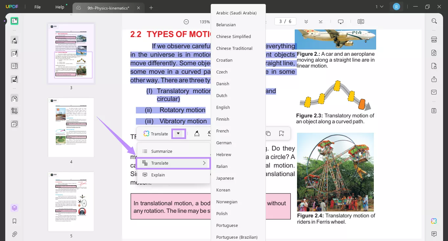Open the Bookmarks panel
Image resolution: width=448 pixels, height=241 pixels.
coord(14,221)
